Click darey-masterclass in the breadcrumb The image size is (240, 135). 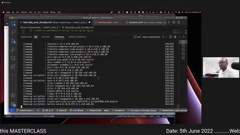point(30,27)
